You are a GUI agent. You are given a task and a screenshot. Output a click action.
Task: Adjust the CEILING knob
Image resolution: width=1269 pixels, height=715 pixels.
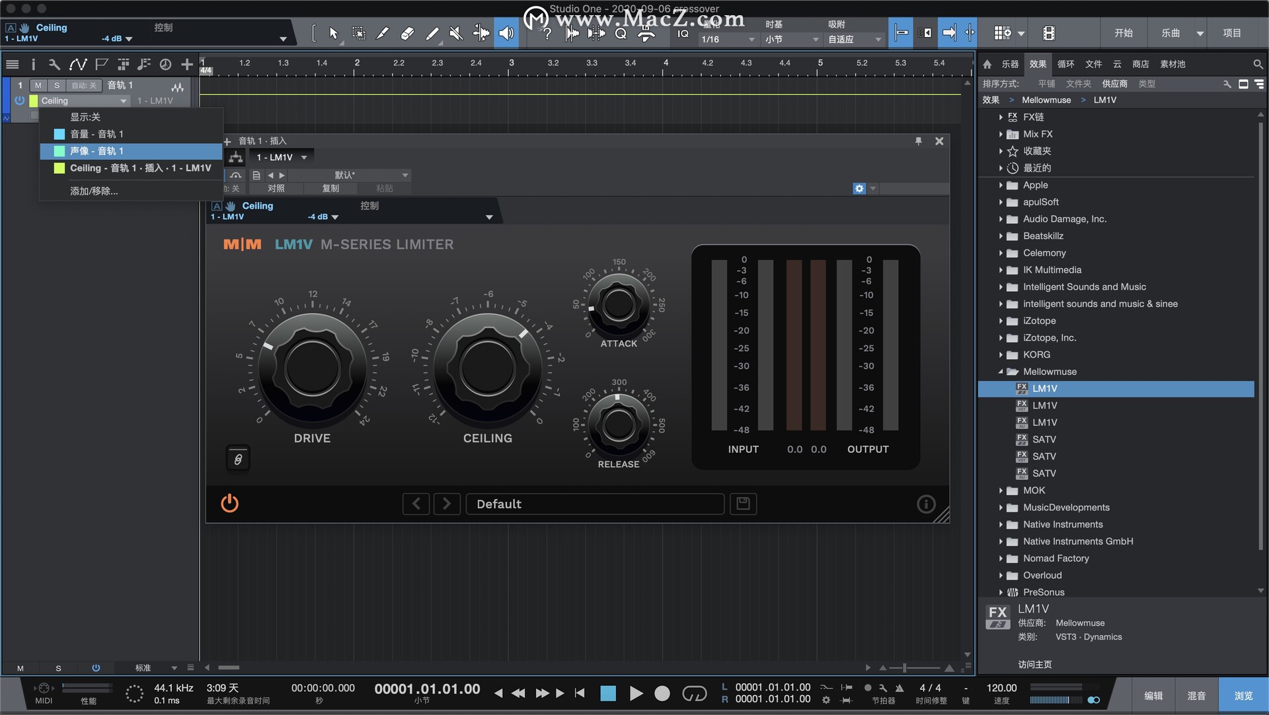coord(488,368)
